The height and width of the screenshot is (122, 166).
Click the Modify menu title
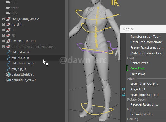click(x=128, y=29)
